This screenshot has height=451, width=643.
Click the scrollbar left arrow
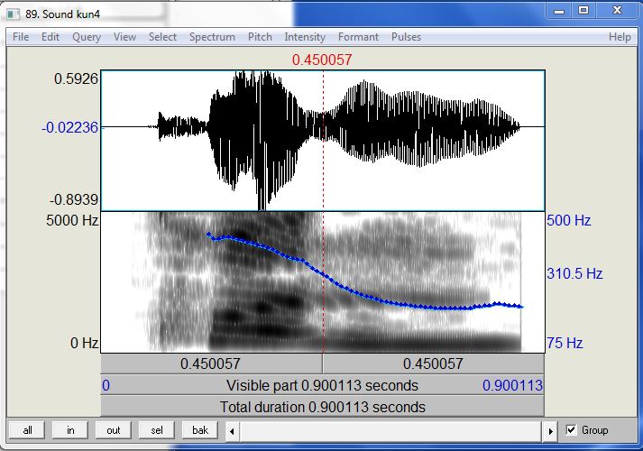(x=232, y=431)
